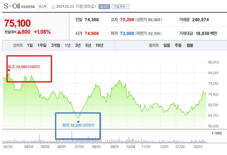Click the 2024.02.23 기준(장마감) date text

pyautogui.click(x=76, y=6)
